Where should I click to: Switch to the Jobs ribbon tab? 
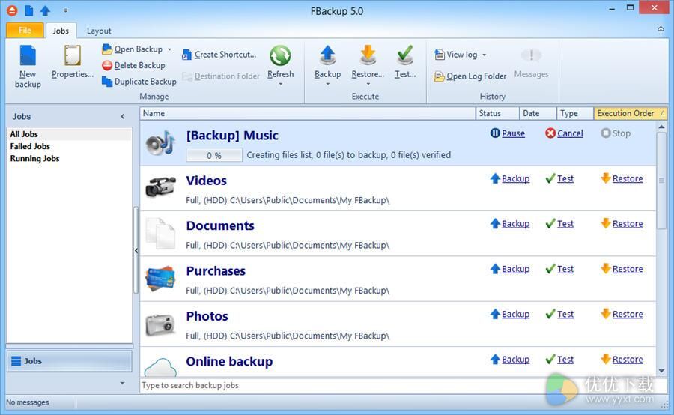61,31
